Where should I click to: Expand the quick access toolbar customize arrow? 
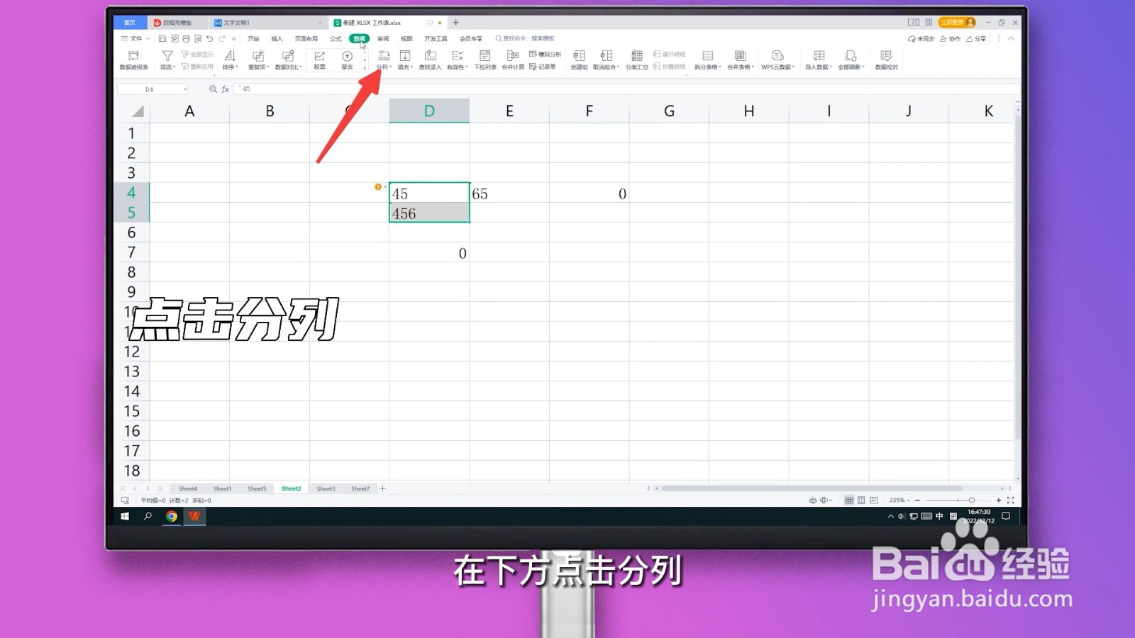pyautogui.click(x=233, y=39)
